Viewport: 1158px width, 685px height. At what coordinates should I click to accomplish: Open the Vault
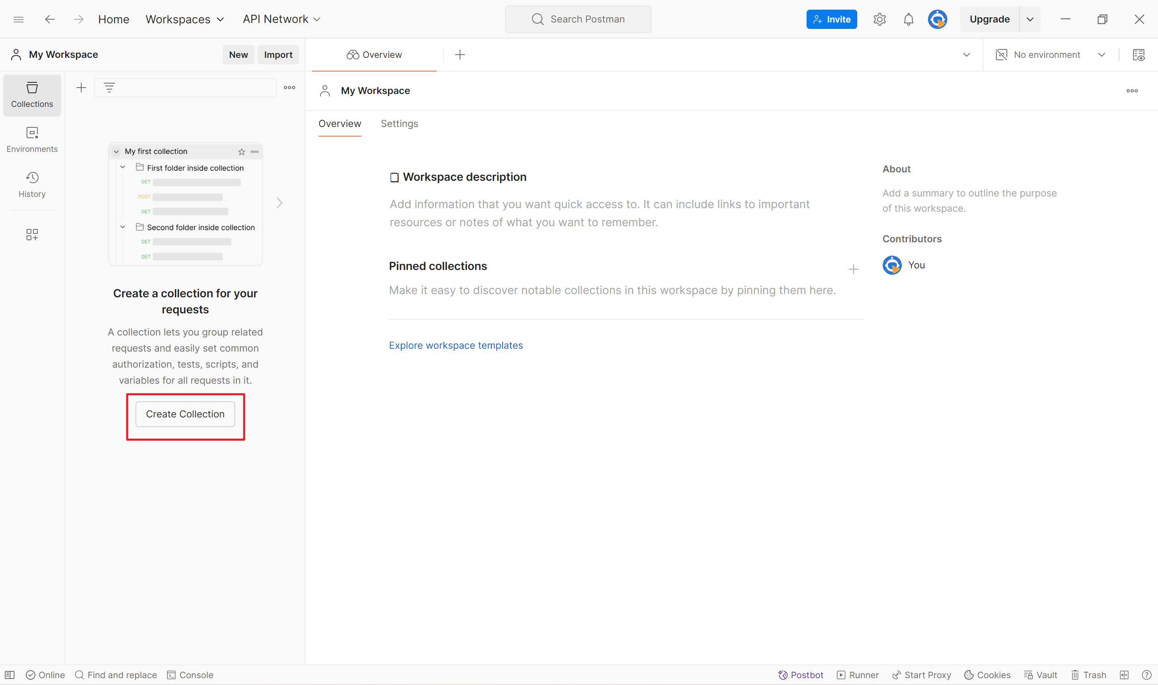[1041, 675]
